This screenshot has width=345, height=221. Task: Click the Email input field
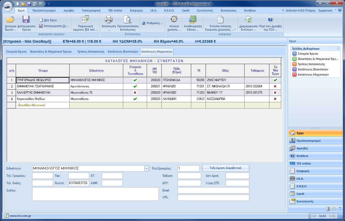pyautogui.click(x=213, y=190)
